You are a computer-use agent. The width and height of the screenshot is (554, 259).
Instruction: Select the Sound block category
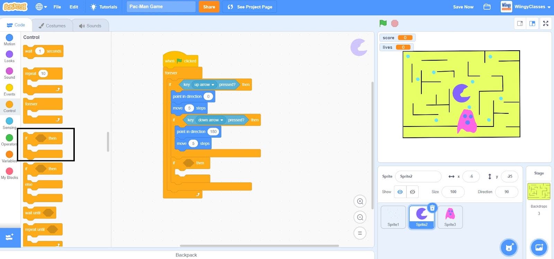pyautogui.click(x=9, y=73)
